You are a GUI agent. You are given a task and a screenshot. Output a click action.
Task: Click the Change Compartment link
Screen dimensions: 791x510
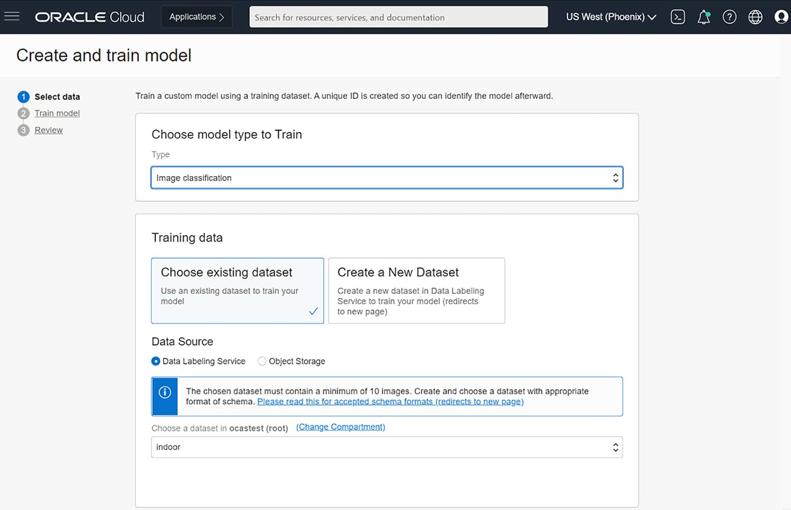pos(340,427)
